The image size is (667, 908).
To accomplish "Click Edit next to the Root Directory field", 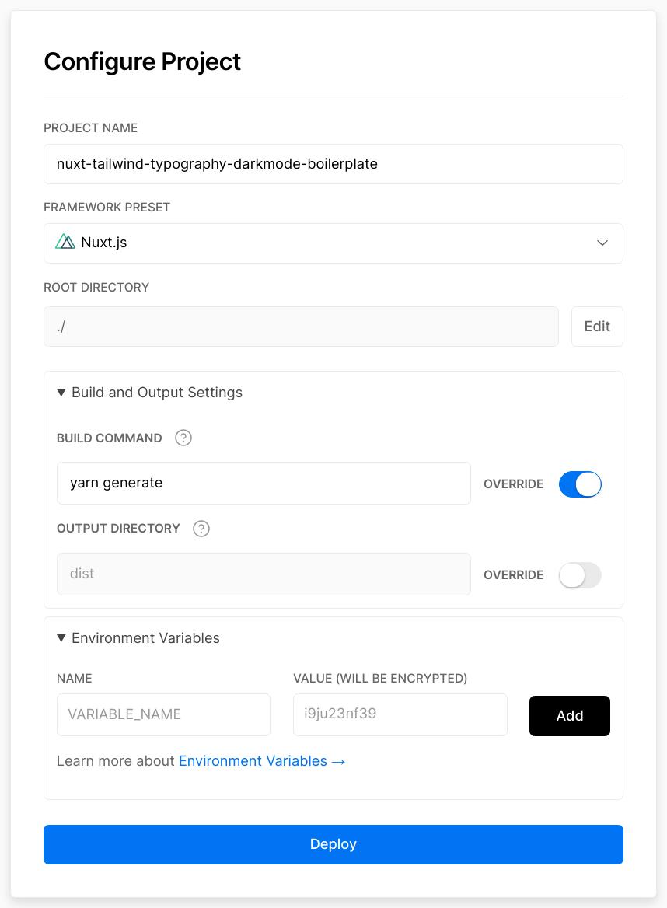I will pos(597,326).
